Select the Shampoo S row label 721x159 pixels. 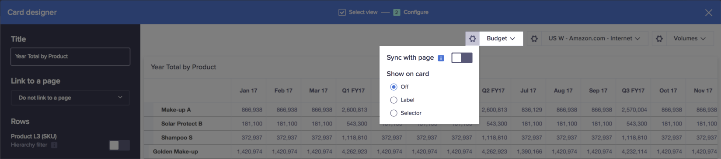point(177,138)
